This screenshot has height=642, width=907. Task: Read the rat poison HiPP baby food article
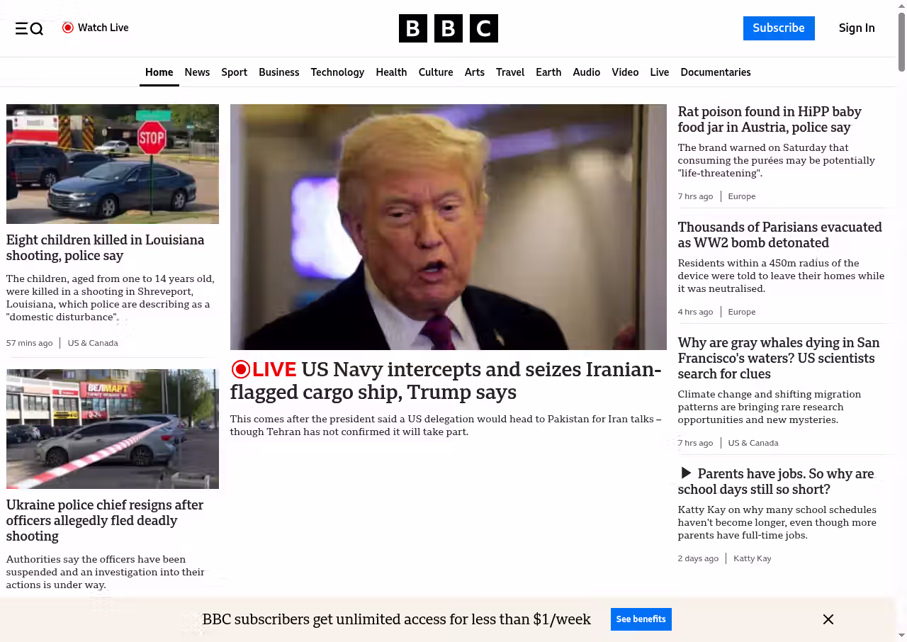coord(769,120)
